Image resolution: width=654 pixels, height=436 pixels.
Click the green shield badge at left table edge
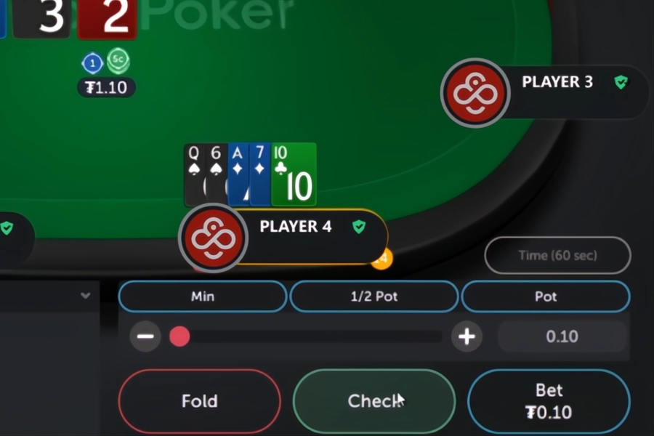tap(7, 227)
